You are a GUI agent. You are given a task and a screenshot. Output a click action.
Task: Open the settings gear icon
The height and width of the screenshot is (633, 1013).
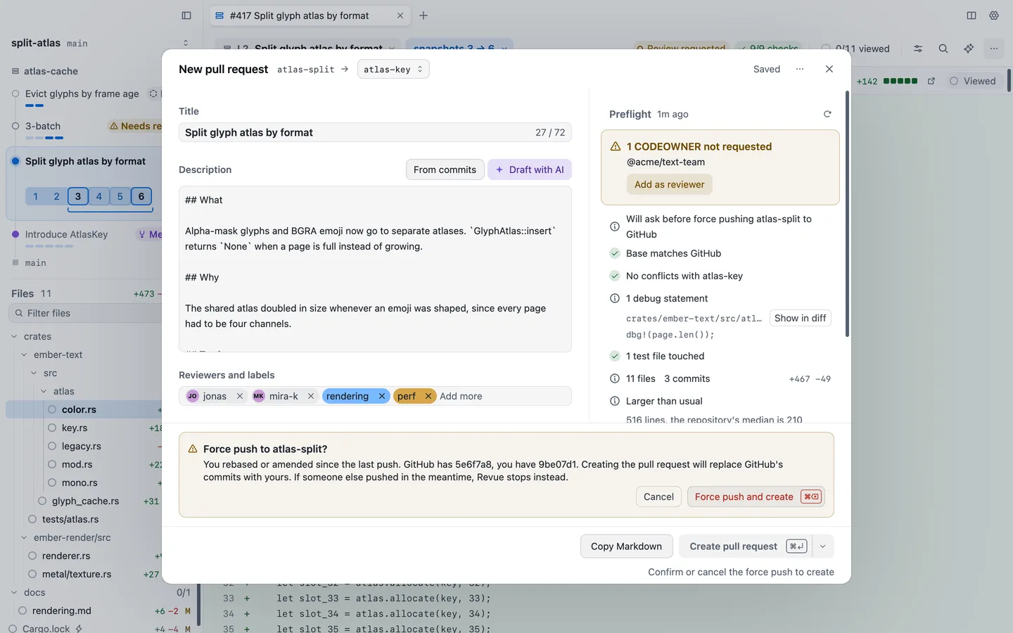pyautogui.click(x=994, y=15)
